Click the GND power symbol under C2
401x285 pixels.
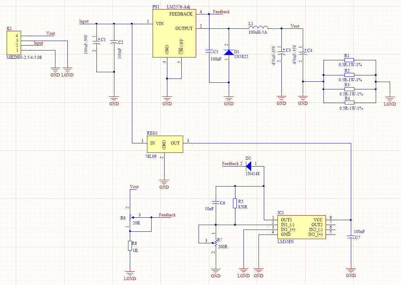tap(114, 101)
